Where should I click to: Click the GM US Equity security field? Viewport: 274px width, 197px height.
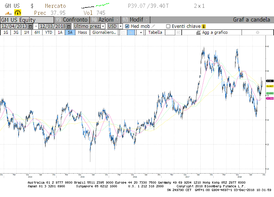27,20
